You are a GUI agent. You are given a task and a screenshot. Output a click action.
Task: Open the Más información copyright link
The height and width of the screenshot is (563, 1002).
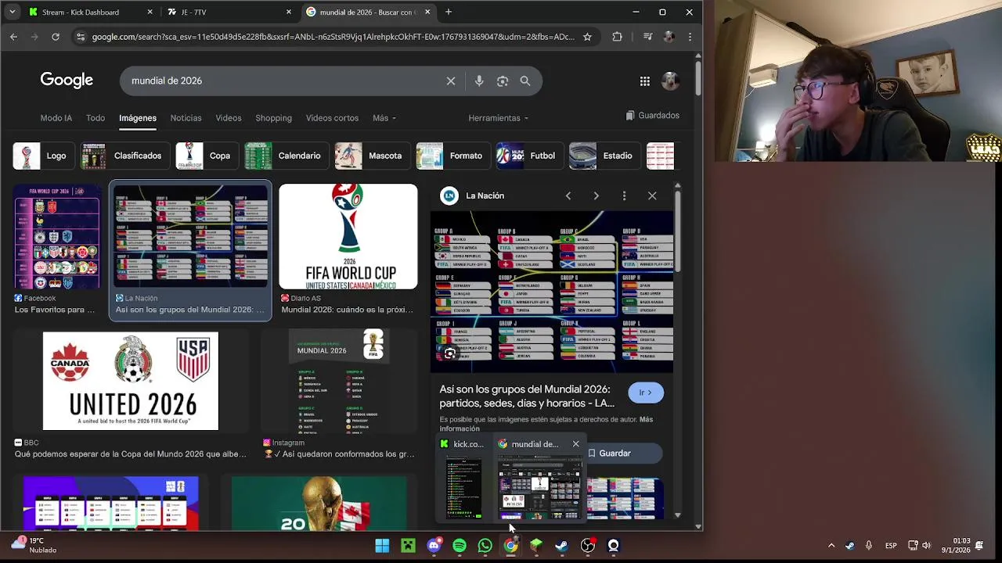coord(546,424)
